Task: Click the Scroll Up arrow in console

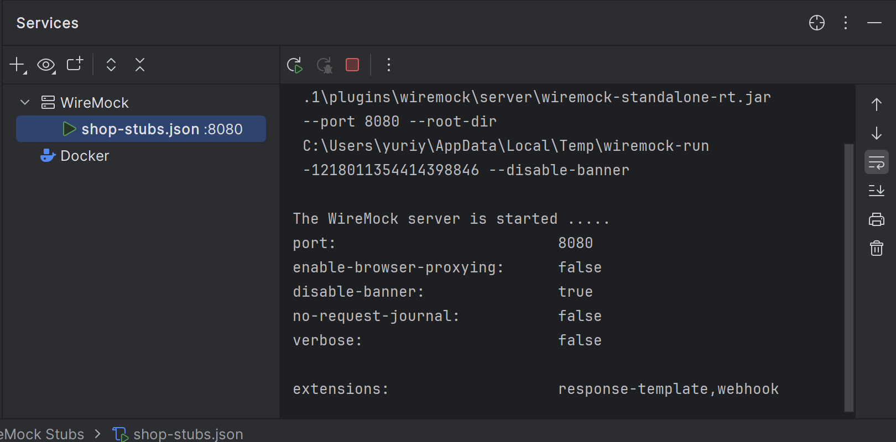Action: [x=877, y=104]
